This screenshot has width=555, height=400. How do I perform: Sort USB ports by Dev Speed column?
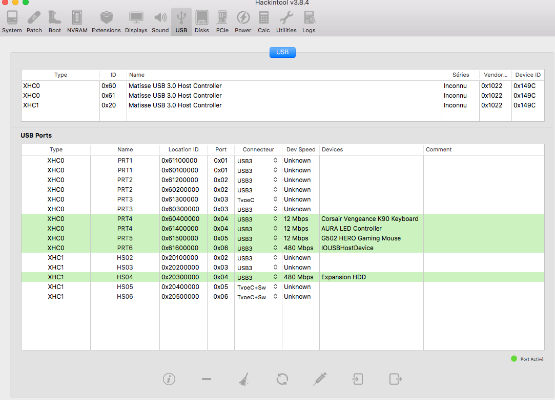pos(301,149)
